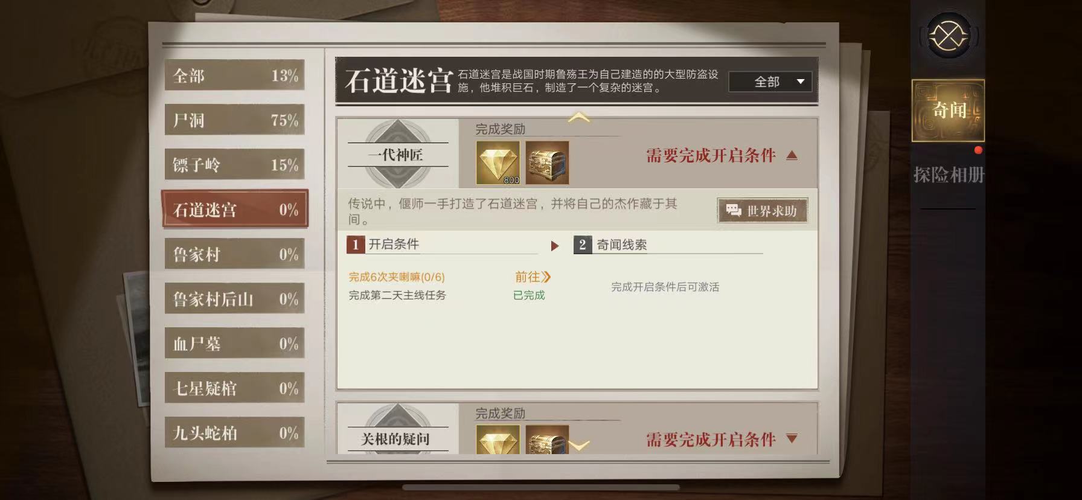Image resolution: width=1082 pixels, height=500 pixels.
Task: Click the 前往 link for 夹喇嘛
Action: (533, 277)
